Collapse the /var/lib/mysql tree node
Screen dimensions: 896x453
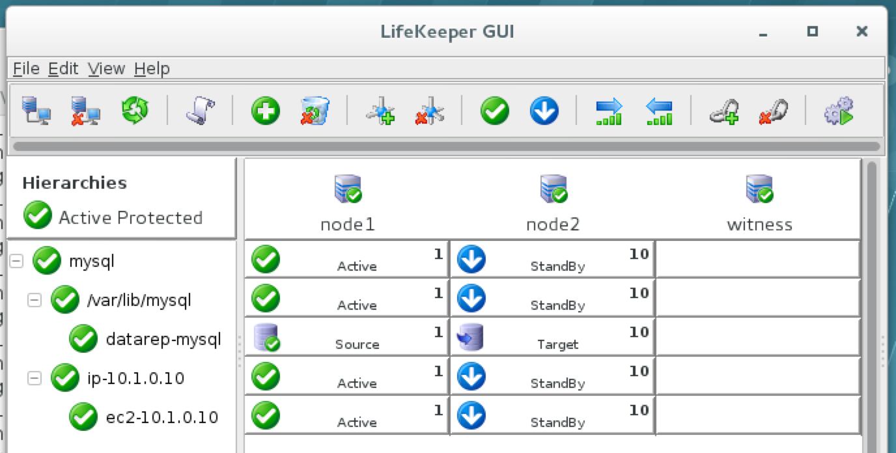point(34,300)
